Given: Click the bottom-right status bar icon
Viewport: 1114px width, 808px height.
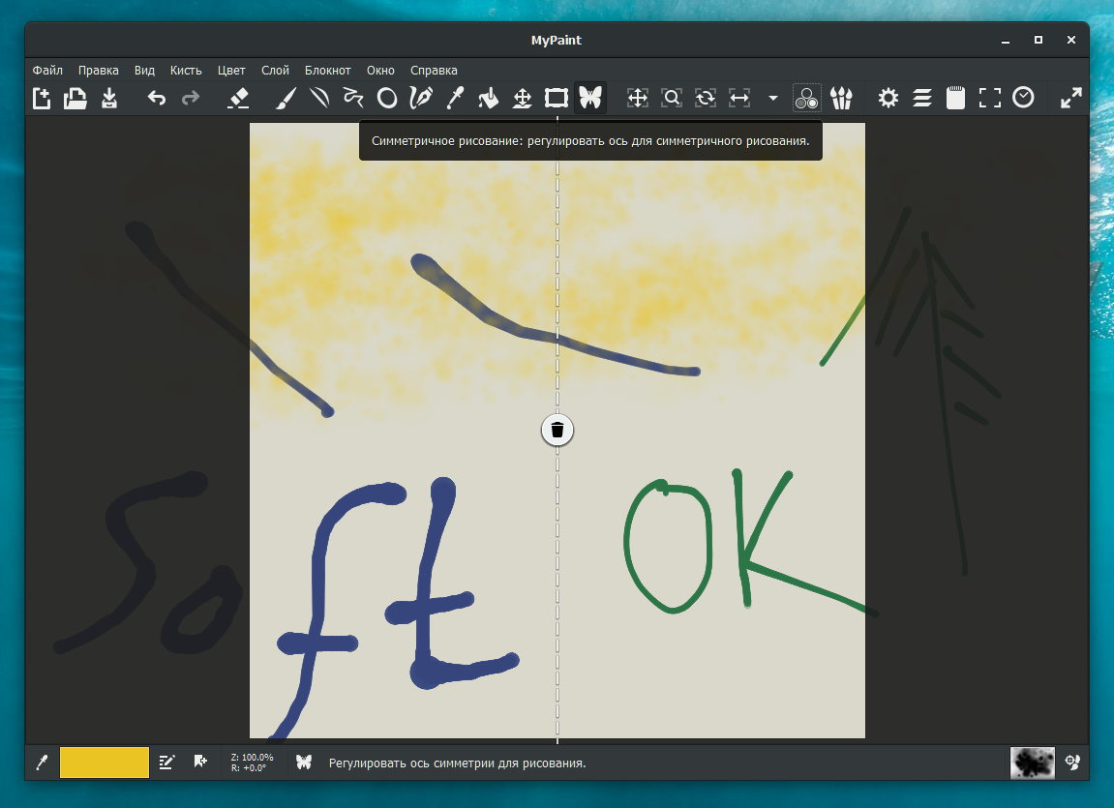Looking at the screenshot, I should click(1072, 763).
